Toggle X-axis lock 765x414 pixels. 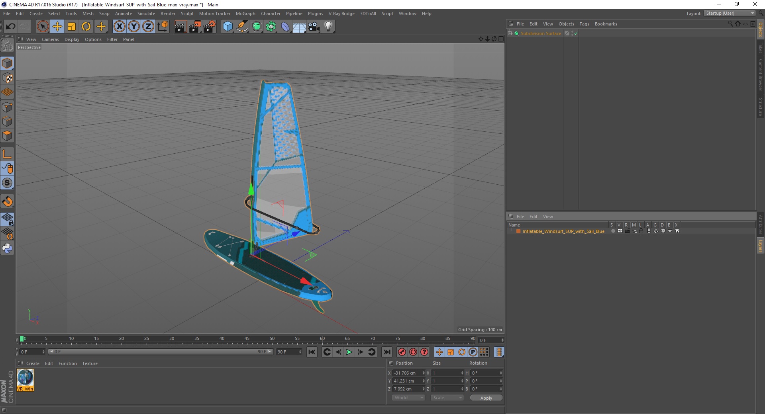pos(119,27)
